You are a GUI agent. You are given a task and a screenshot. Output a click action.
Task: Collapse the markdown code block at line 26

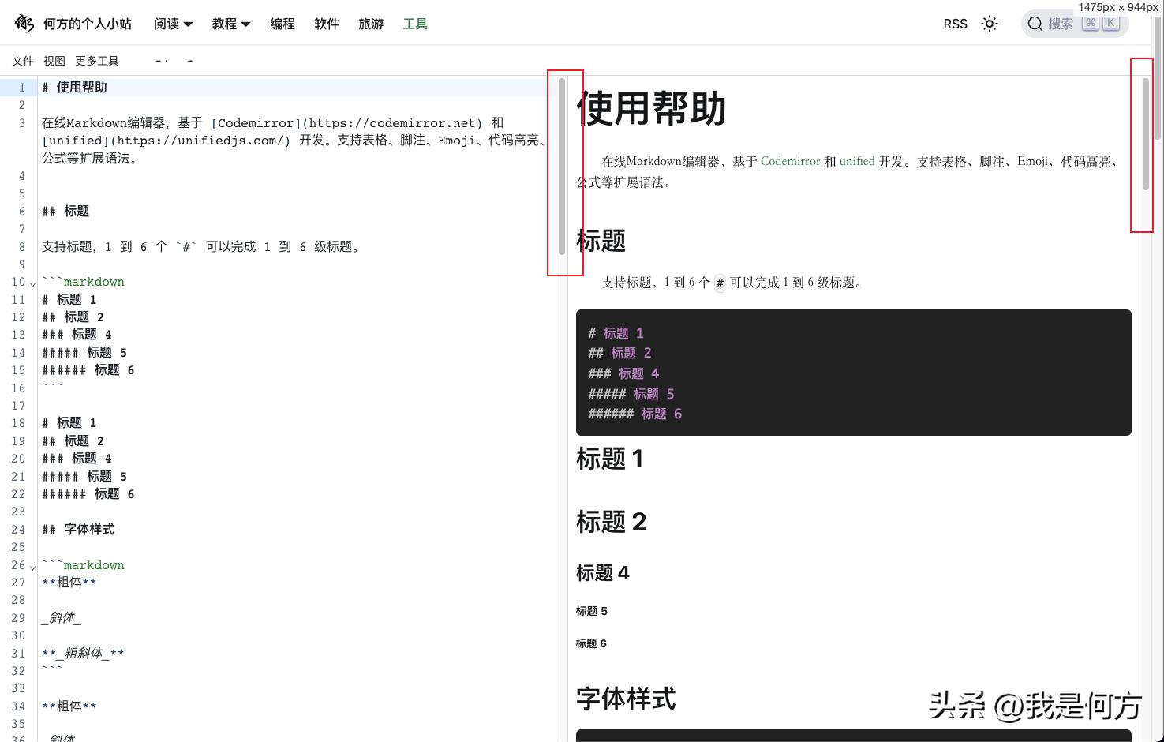pos(32,566)
